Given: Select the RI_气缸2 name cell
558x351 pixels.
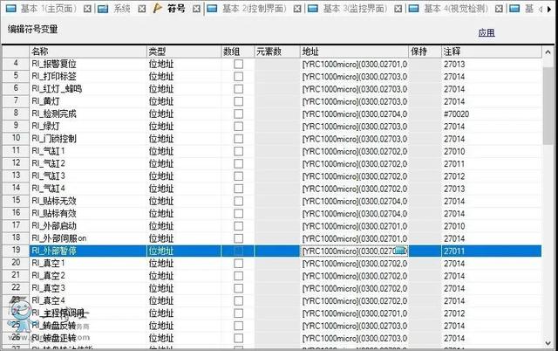Looking at the screenshot, I should coord(88,164).
